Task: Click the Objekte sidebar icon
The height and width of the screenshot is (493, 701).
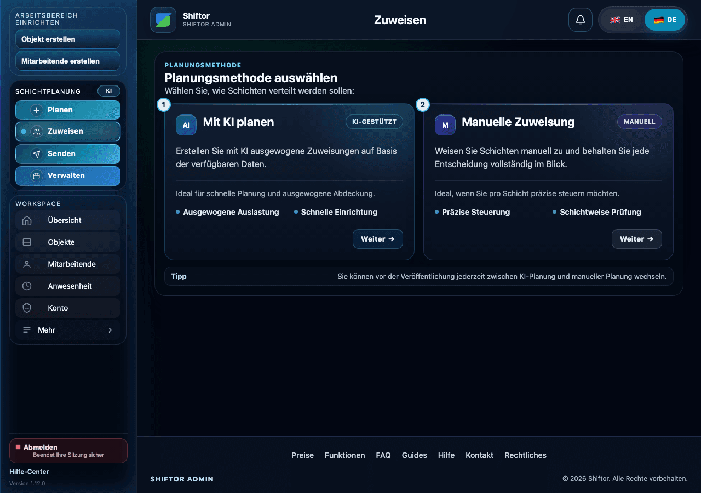Action: tap(27, 242)
